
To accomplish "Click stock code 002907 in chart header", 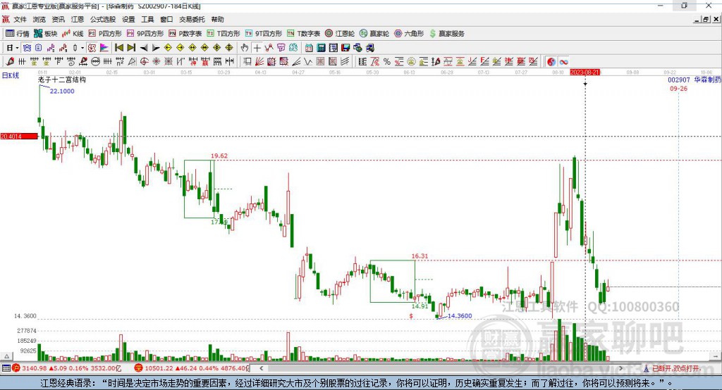I will pyautogui.click(x=679, y=80).
